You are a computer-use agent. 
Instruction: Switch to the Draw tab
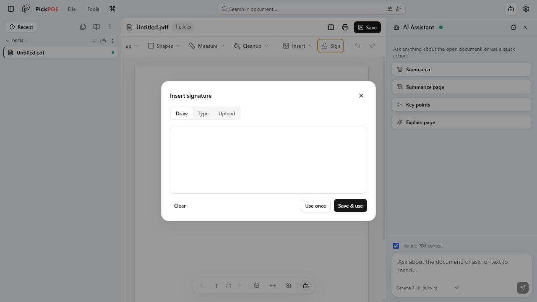click(182, 113)
